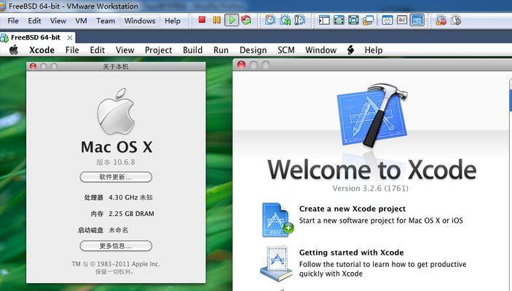
Task: Close the FreeBSD 64-bit tab
Action: pyautogui.click(x=69, y=38)
